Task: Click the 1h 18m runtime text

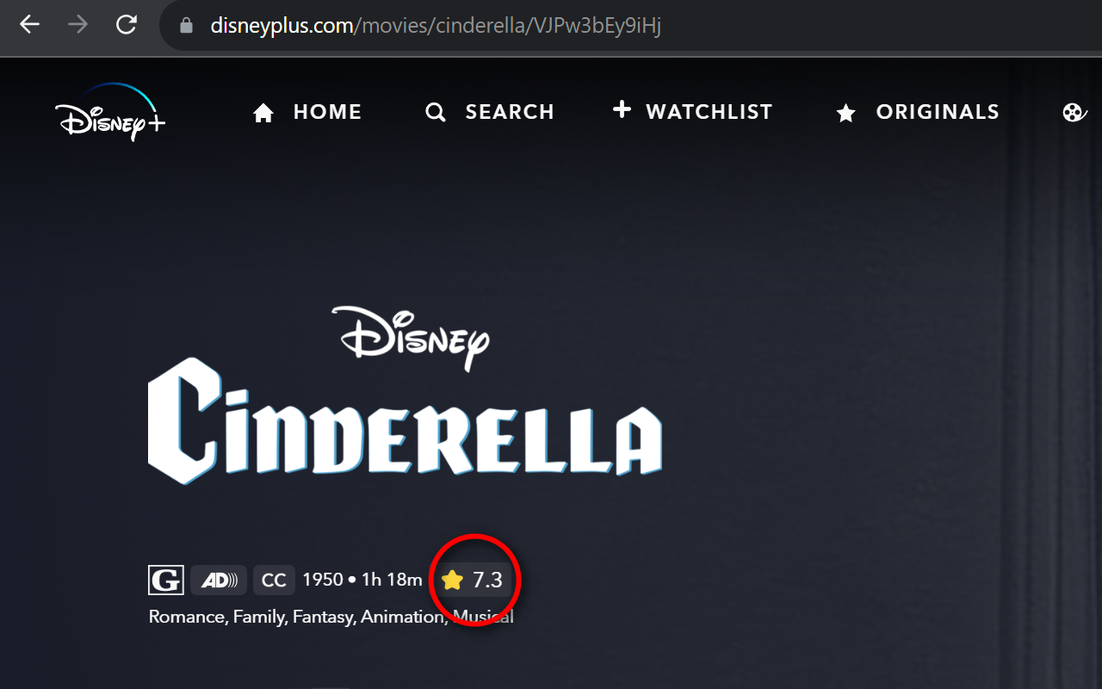Action: pos(392,580)
